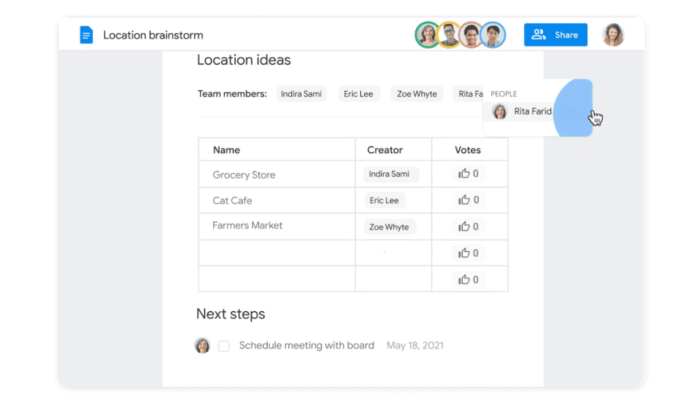This screenshot has width=700, height=405.
Task: Click the Google Docs document icon
Action: click(x=86, y=34)
